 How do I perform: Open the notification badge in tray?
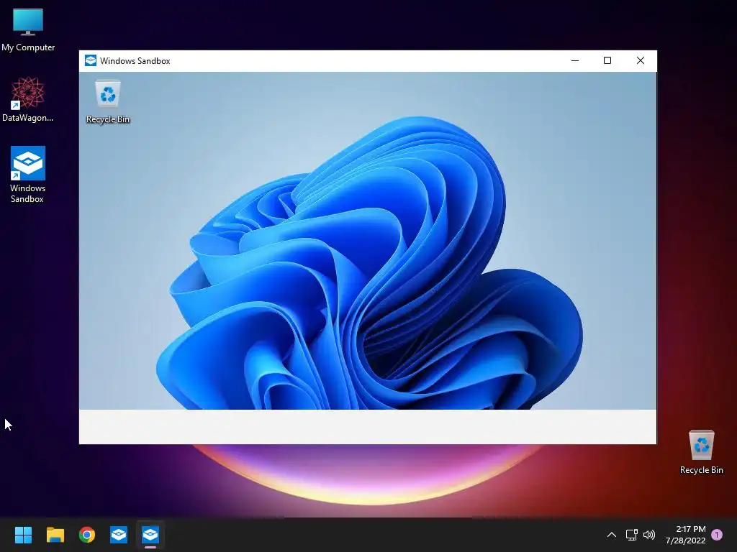(717, 534)
